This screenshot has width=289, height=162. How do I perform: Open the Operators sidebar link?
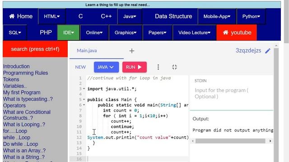pos(14,105)
